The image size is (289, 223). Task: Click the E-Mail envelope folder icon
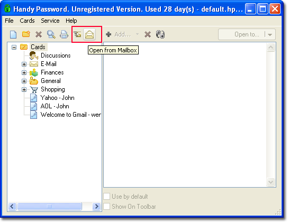point(34,64)
